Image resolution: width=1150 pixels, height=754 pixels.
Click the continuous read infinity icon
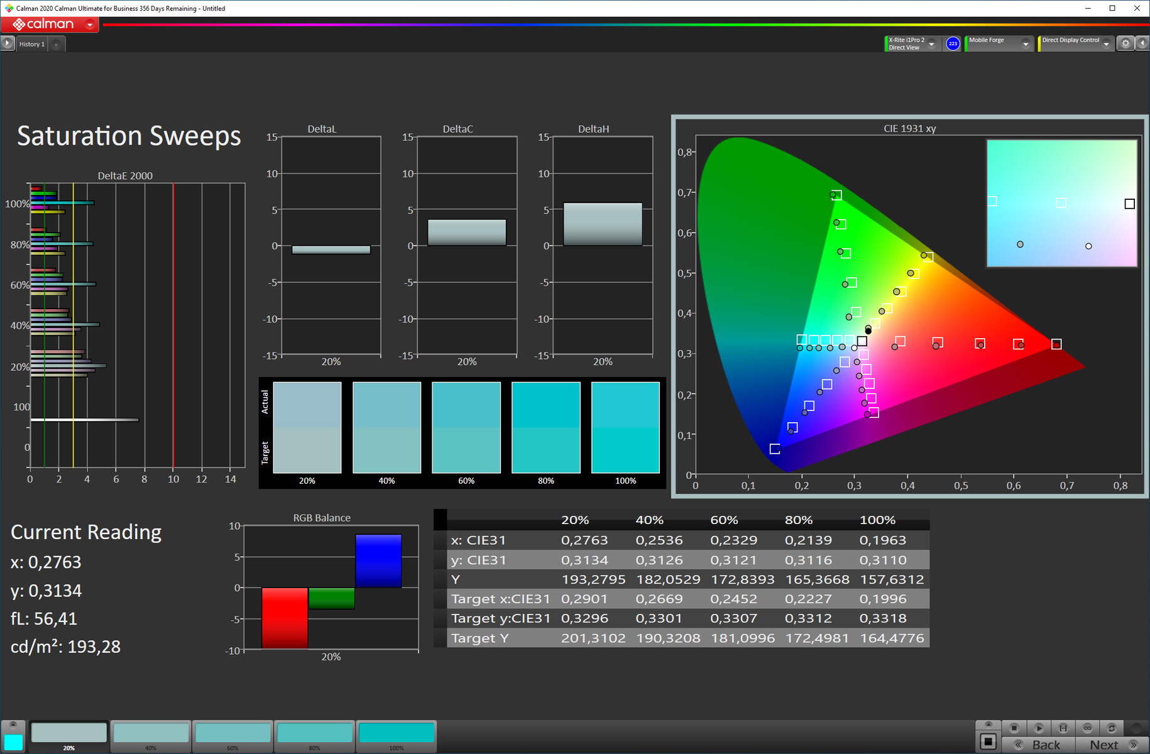click(1087, 728)
